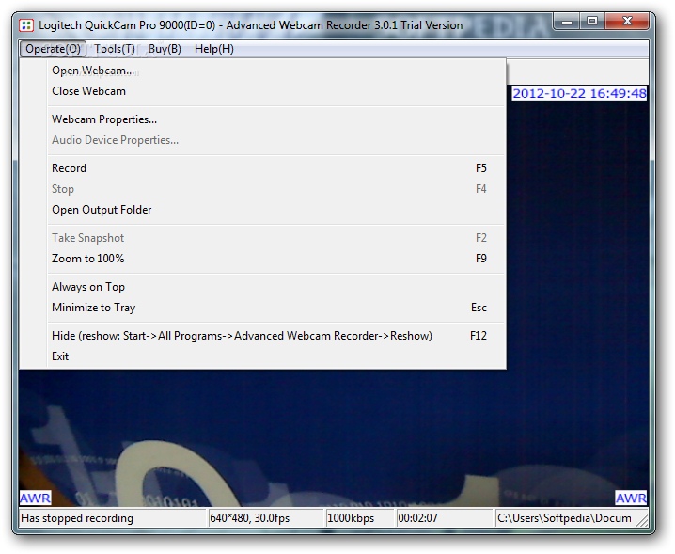The height and width of the screenshot is (554, 675).
Task: Click the output path 'C:\Users\Softpedia\Docum' text
Action: pyautogui.click(x=564, y=518)
